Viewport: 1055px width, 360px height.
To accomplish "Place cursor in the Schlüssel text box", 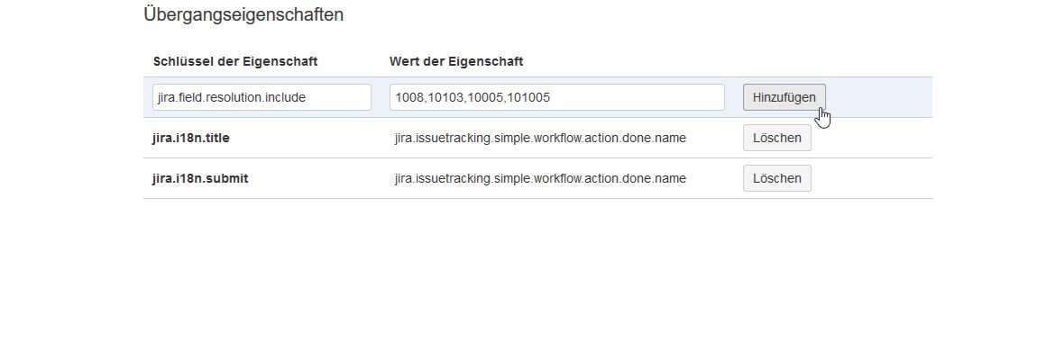I will tap(261, 97).
